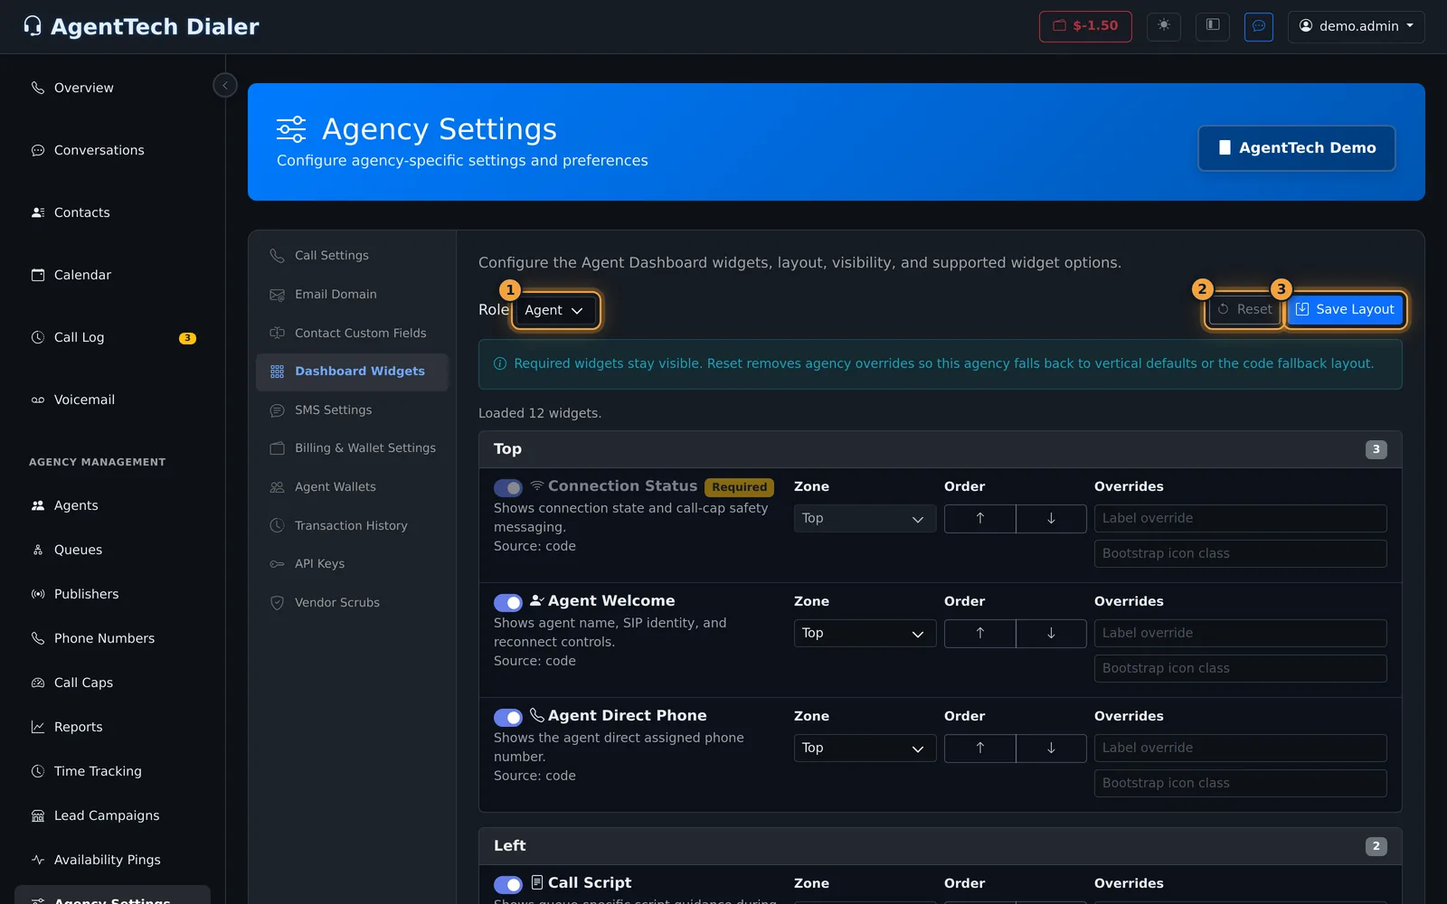The width and height of the screenshot is (1447, 904).
Task: Open wallet balance showing $-1.50
Action: (1085, 26)
